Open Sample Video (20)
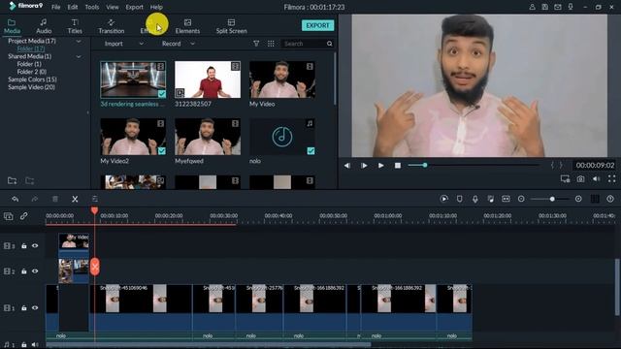621x349 pixels. click(31, 87)
